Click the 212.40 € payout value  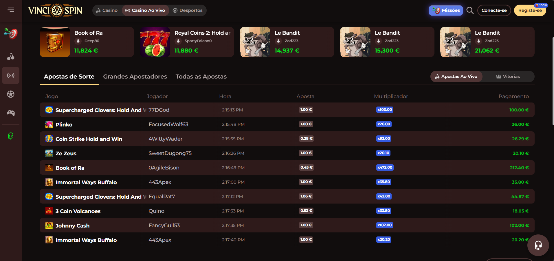pos(519,167)
